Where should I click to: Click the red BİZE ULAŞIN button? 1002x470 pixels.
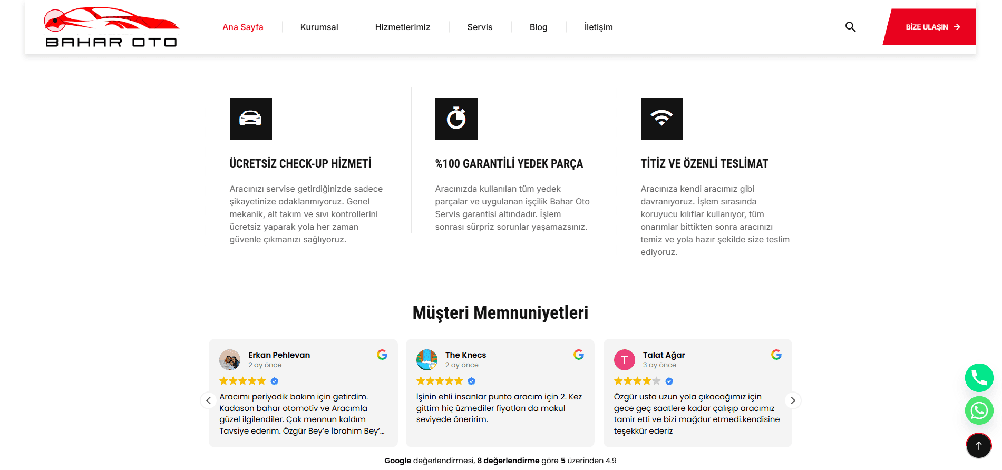click(930, 27)
